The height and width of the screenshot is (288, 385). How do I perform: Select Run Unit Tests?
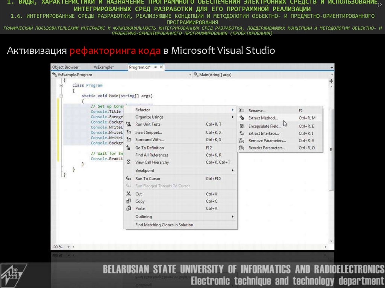pyautogui.click(x=180, y=124)
